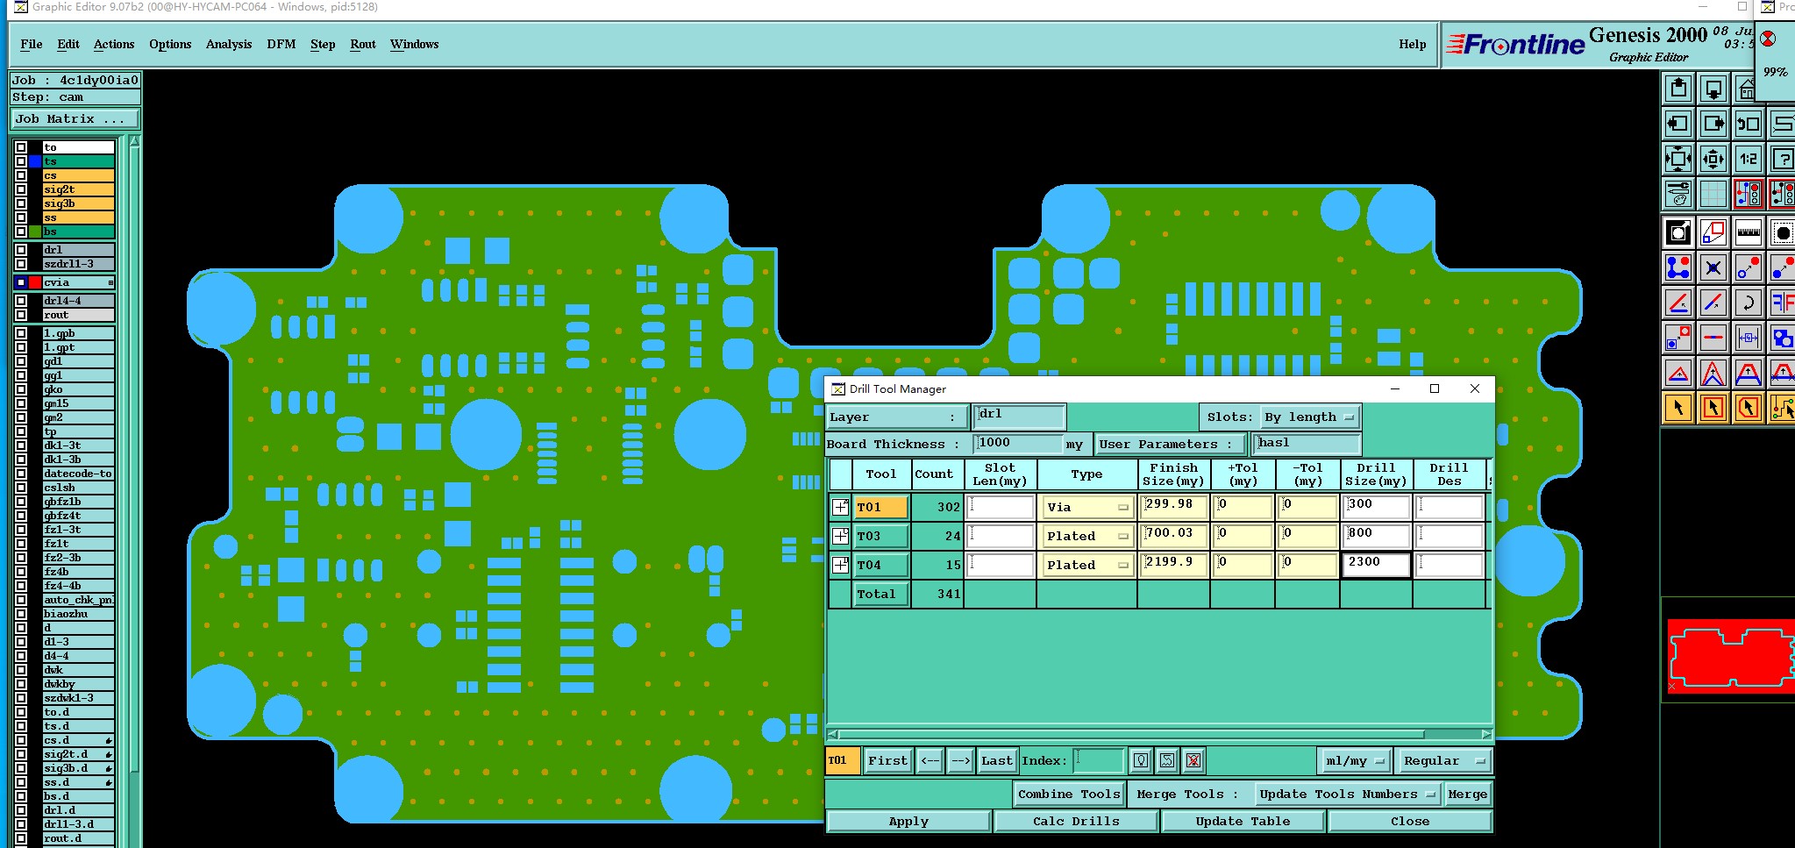
Task: Toggle the checkbox for layer 'biaozhu'
Action: [20, 614]
